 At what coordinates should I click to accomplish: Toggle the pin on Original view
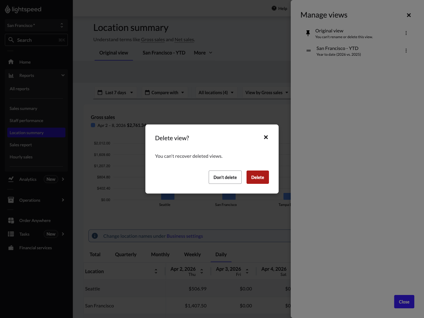click(x=308, y=33)
